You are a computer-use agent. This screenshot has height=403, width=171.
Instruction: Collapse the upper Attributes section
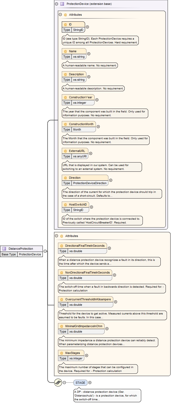click(60, 15)
